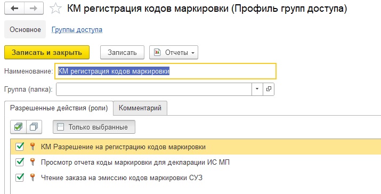Screen dimensions: 381x194
Task: Click into the Наименование input field
Action: click(166, 71)
